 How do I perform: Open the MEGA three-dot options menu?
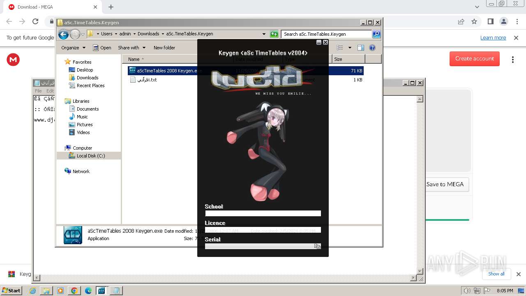513,60
